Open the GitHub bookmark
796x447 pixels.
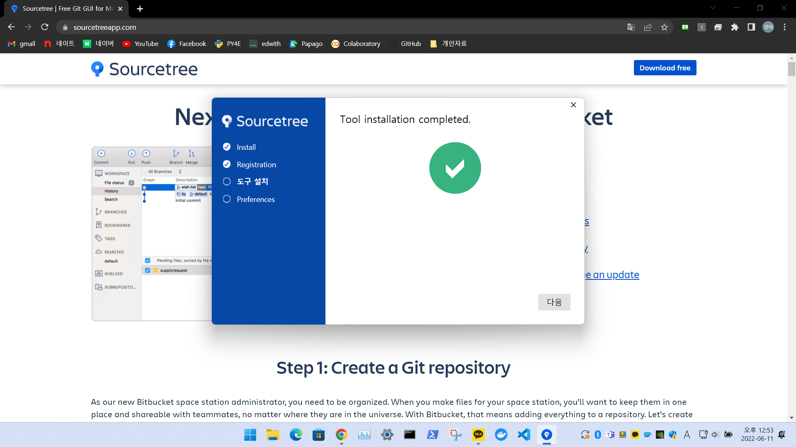pyautogui.click(x=405, y=43)
